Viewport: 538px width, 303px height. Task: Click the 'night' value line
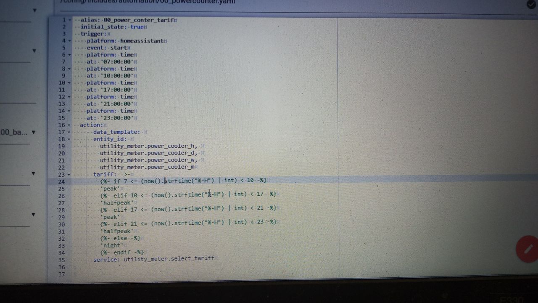[112, 245]
